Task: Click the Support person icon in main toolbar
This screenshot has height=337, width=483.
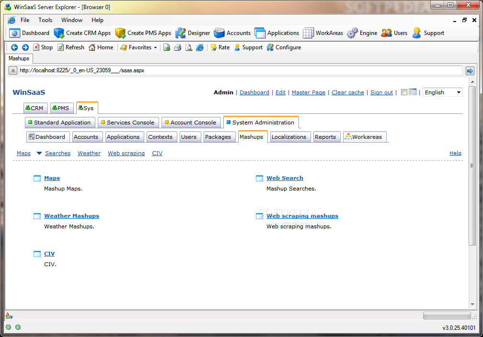Action: (417, 33)
